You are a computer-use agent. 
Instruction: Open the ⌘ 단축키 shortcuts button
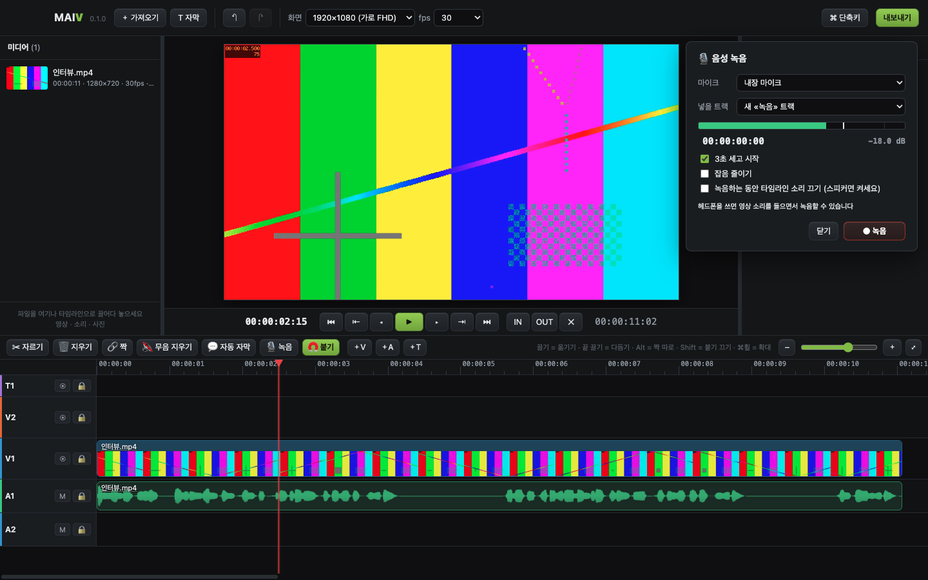[x=845, y=17]
